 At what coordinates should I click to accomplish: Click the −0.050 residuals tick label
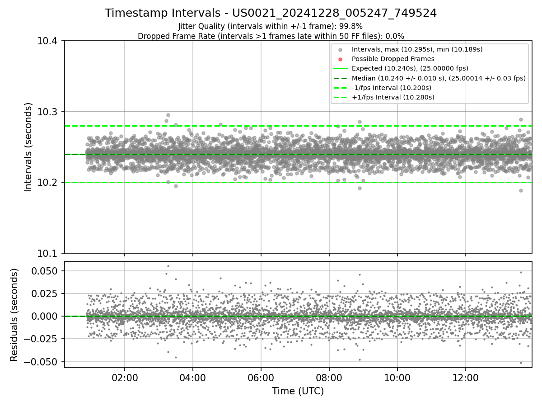point(41,361)
